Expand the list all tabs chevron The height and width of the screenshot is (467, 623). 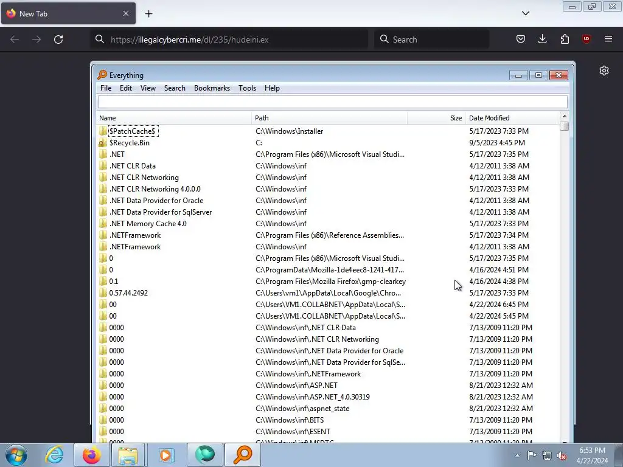click(x=525, y=13)
